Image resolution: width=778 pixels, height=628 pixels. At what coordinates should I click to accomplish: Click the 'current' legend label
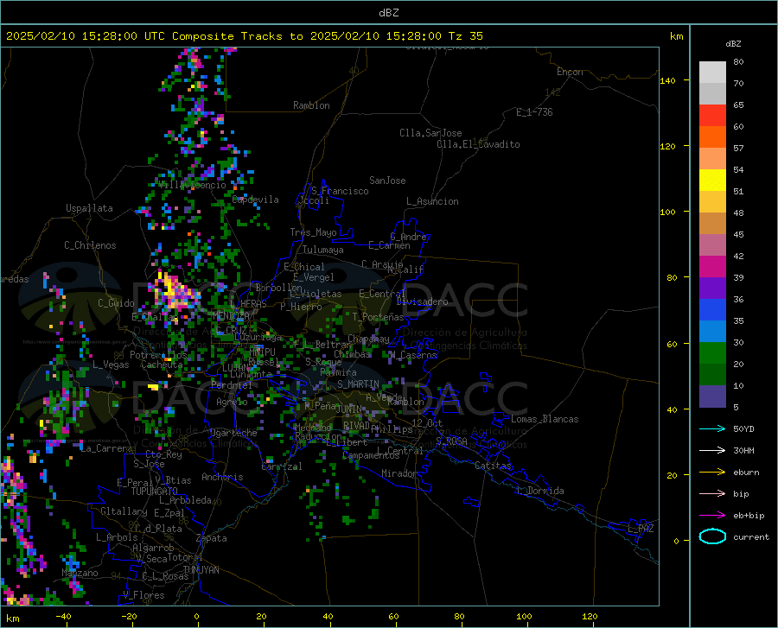(x=751, y=536)
